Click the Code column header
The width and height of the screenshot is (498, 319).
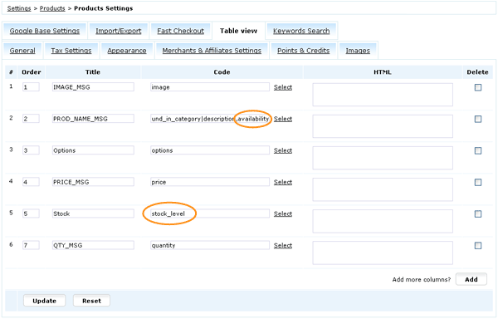click(222, 72)
